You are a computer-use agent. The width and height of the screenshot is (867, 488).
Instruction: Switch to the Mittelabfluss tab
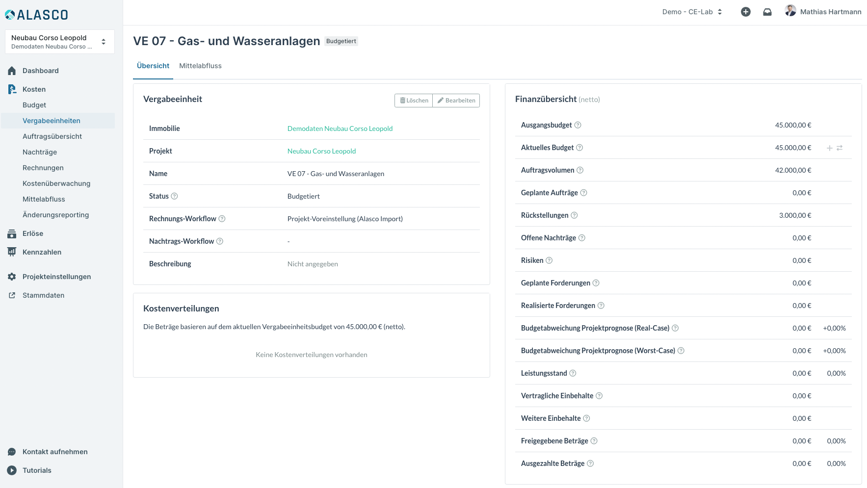coord(200,66)
